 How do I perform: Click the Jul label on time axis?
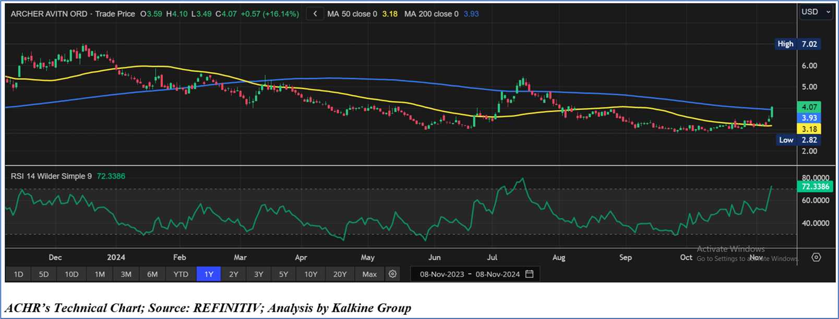point(492,258)
